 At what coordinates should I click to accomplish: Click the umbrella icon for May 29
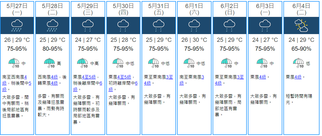(82, 63)
